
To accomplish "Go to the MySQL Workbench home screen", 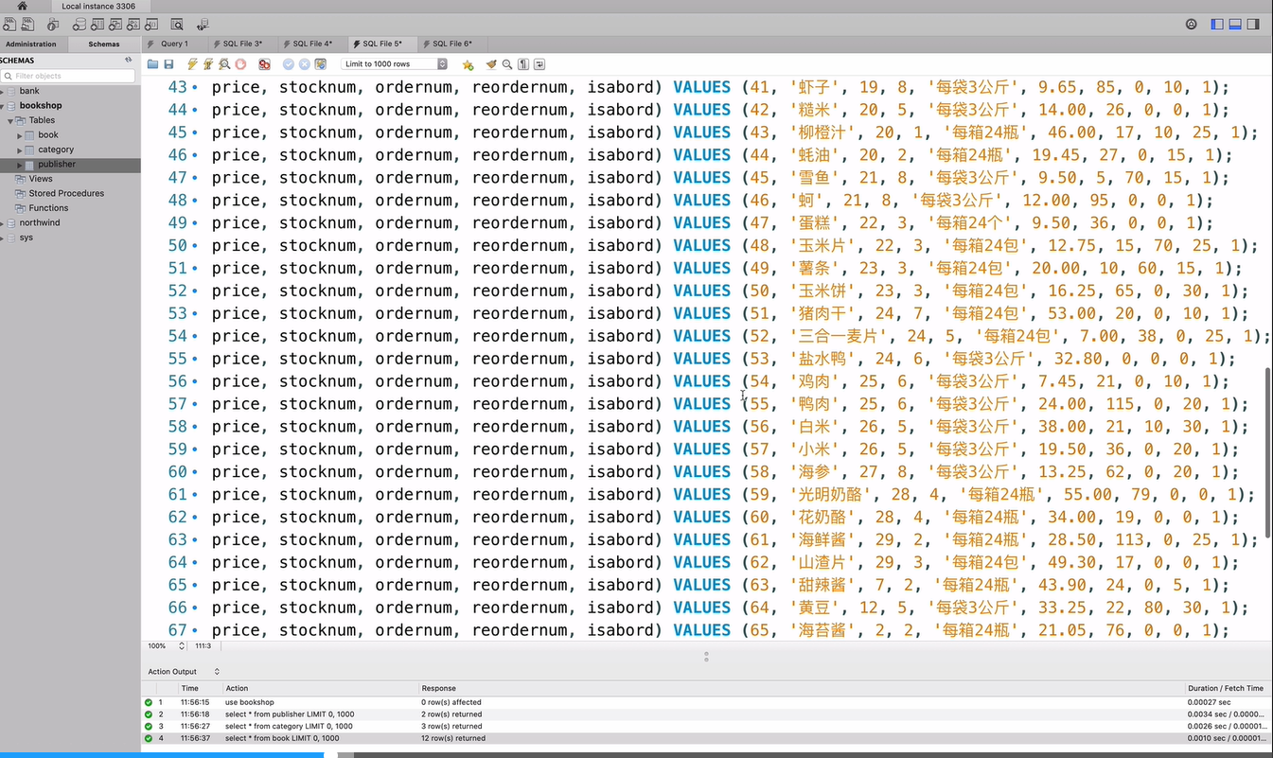I will 22,6.
